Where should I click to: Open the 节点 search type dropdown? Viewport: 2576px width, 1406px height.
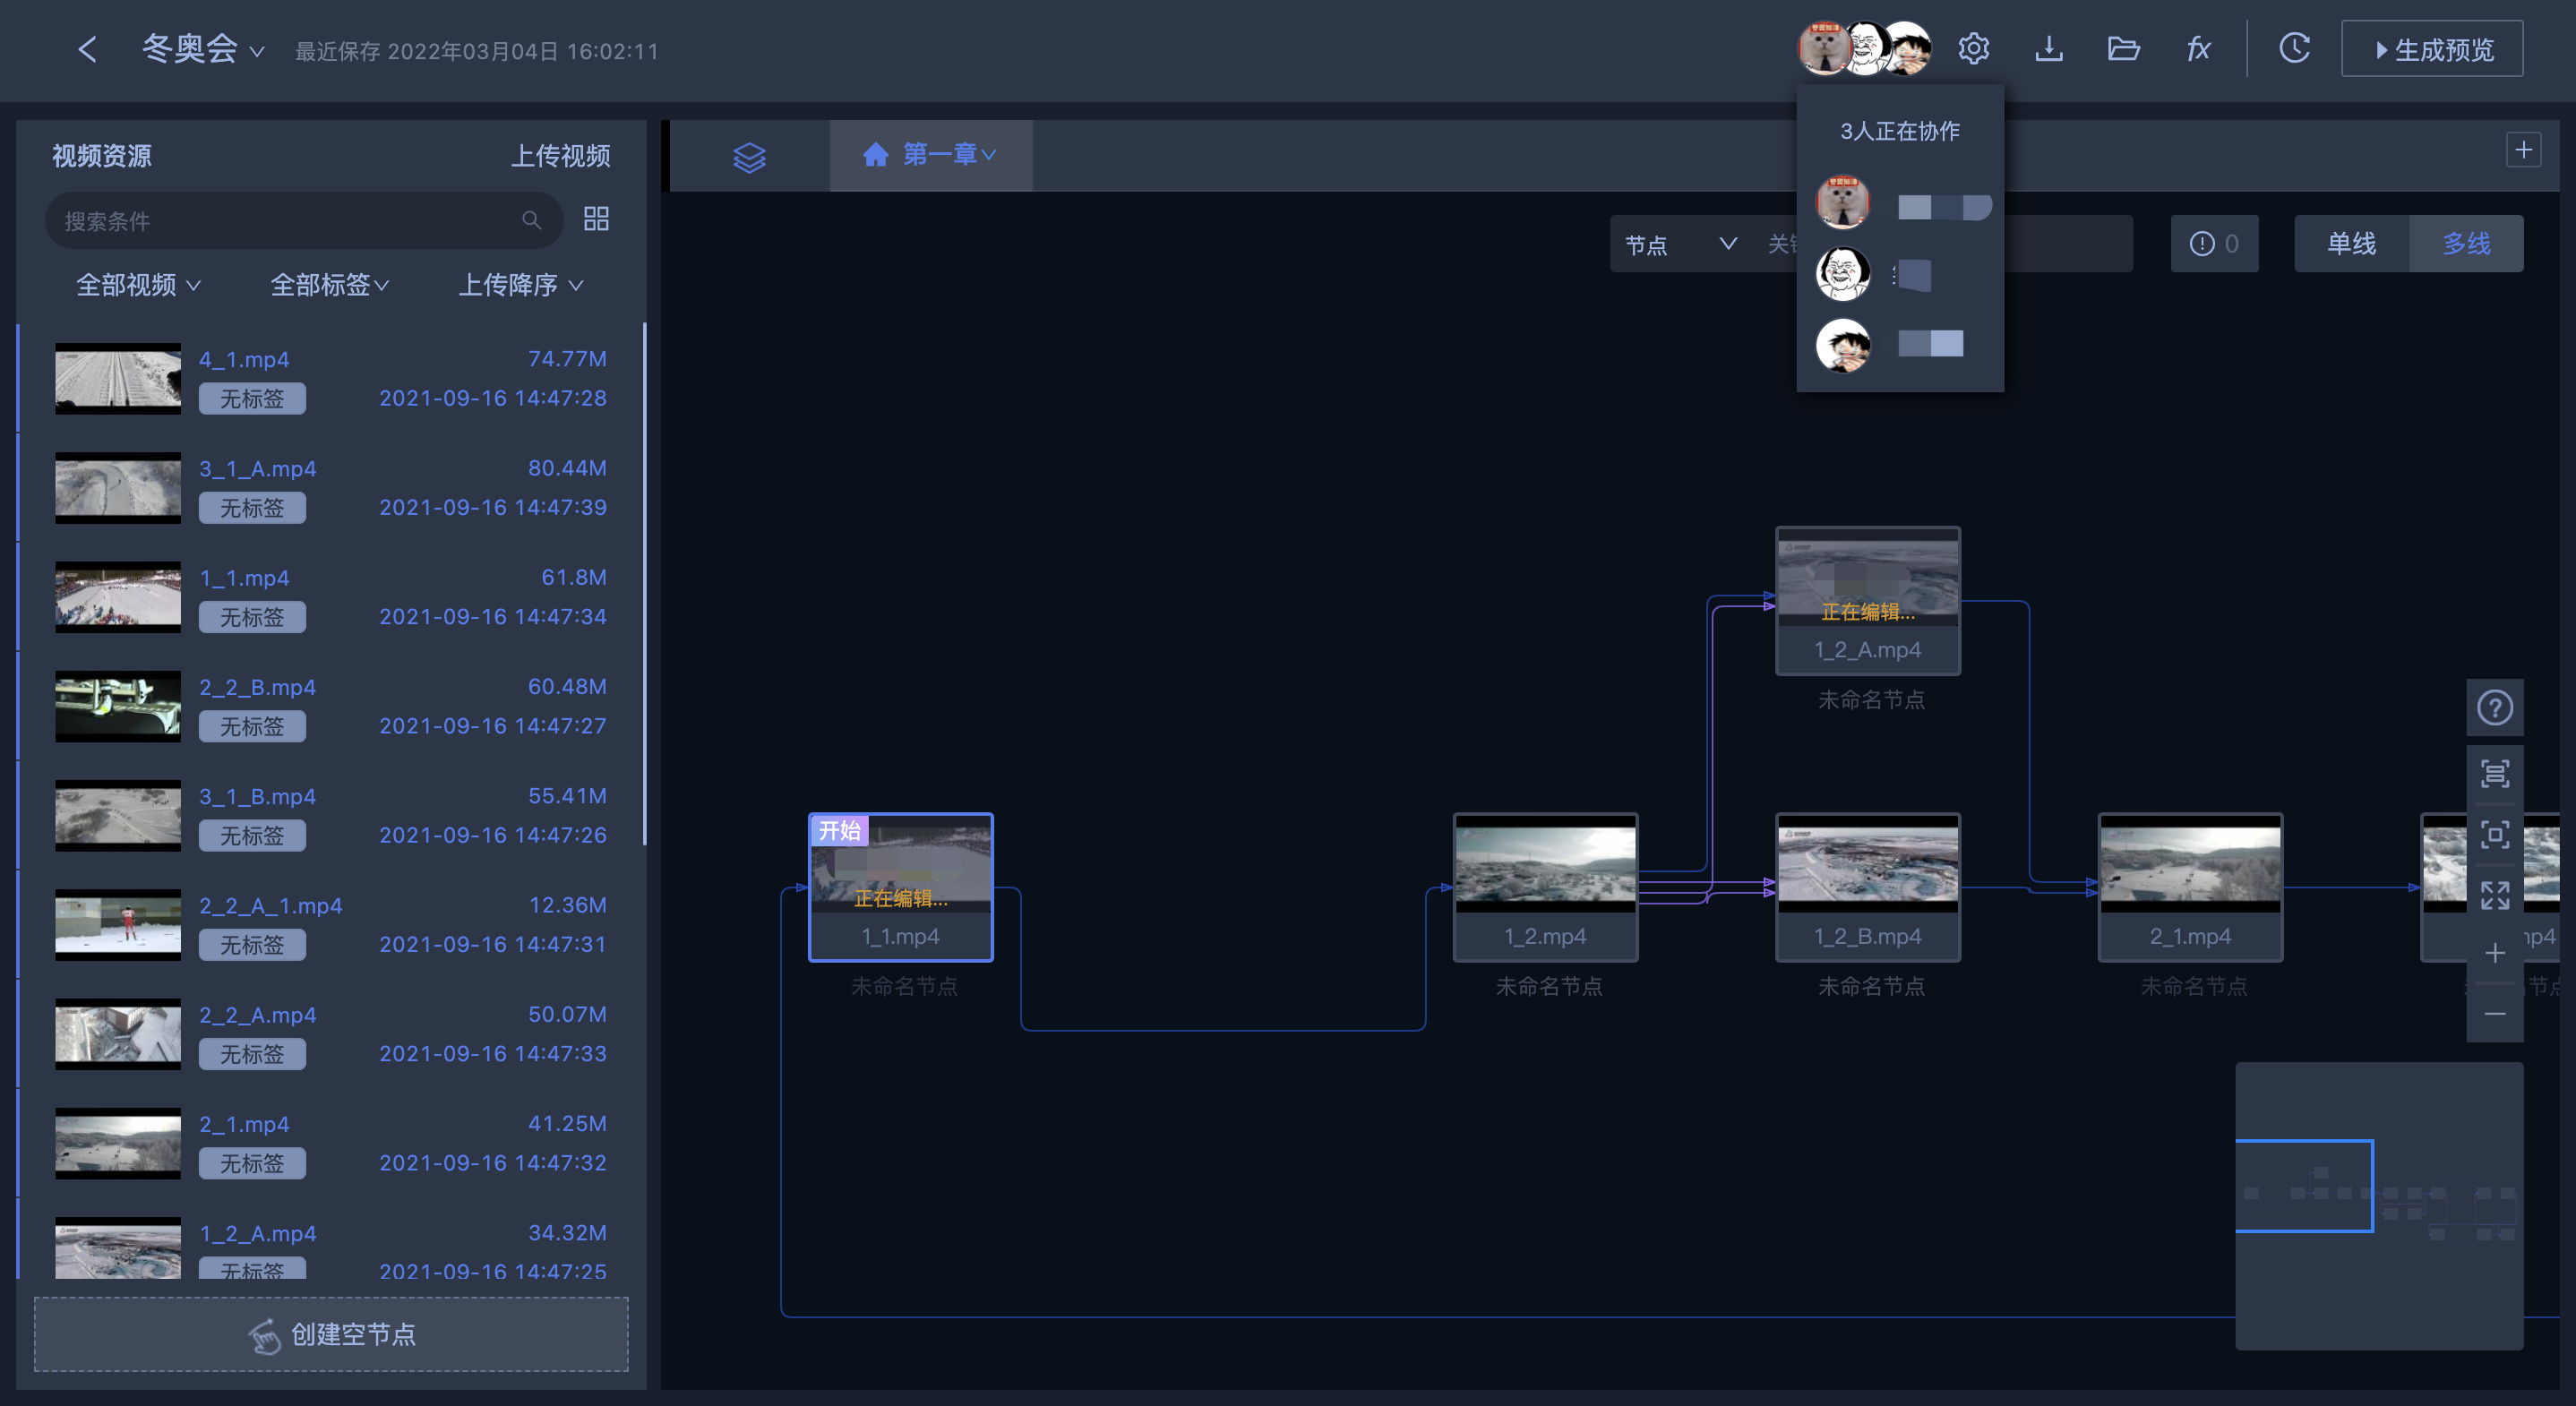point(1680,244)
